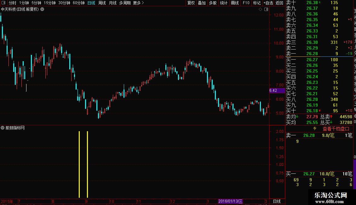Viewport: 356px width, 205px height.
Task: Select the 1分钟 period tab
Action: coord(24,3)
